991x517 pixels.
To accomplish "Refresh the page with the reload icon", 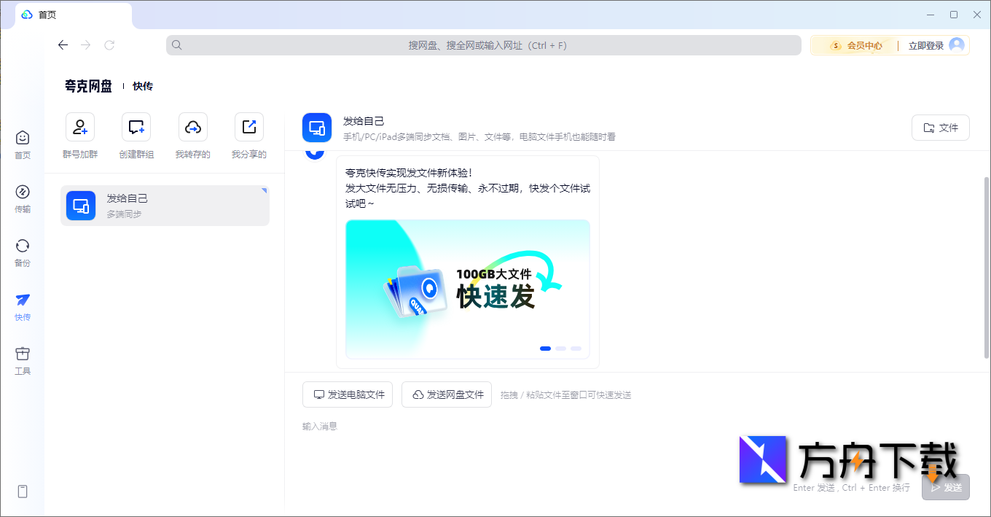I will pos(109,44).
